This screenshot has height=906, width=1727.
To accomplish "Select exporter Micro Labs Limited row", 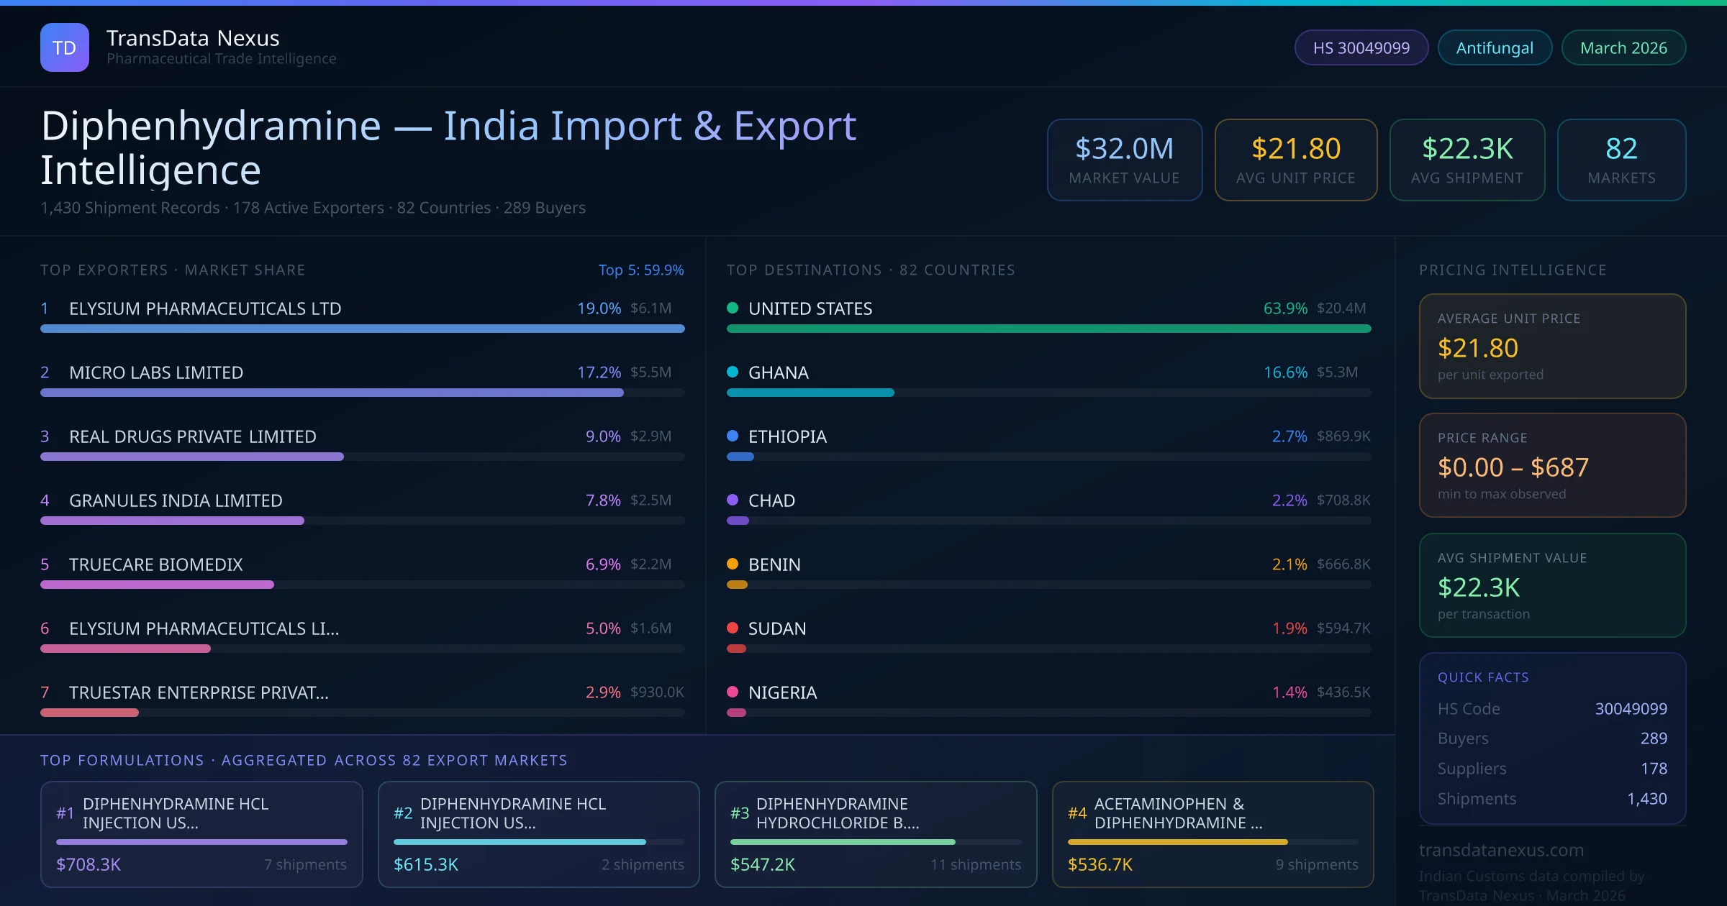I will point(156,372).
